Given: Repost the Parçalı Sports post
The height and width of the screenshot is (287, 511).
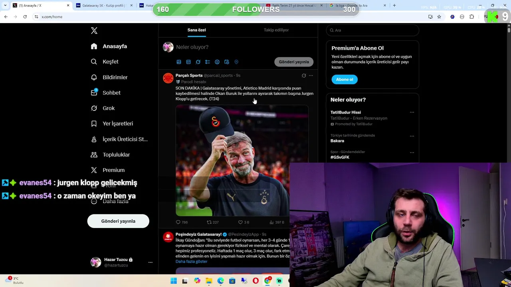Looking at the screenshot, I should [212, 222].
